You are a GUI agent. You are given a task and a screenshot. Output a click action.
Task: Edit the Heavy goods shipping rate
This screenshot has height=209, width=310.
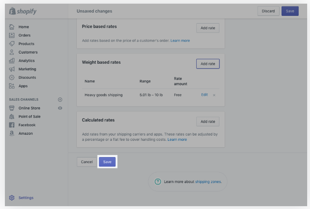click(x=204, y=95)
